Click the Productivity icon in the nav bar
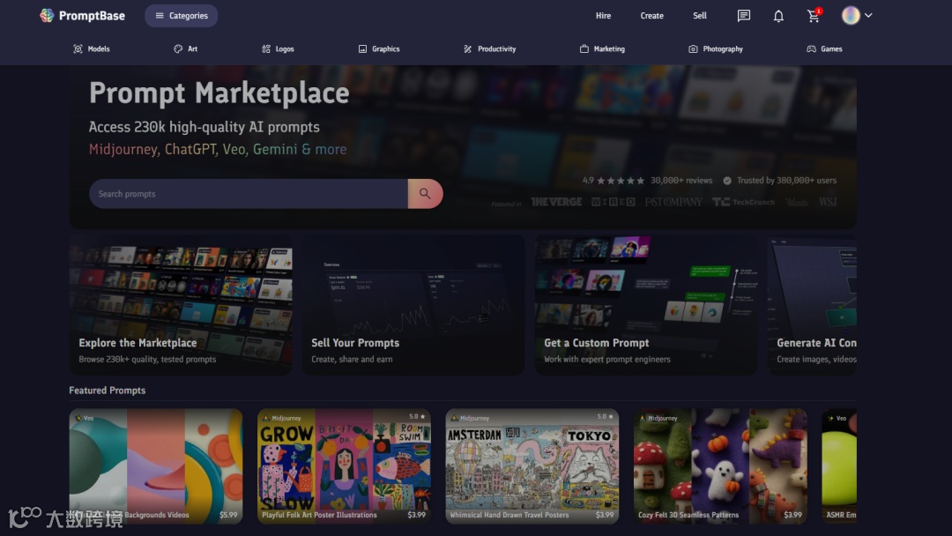Screen dimensions: 952x536 (467, 49)
